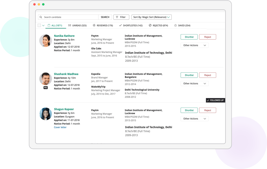
Task: Click the funnel icon on Filter
Action: pyautogui.click(x=117, y=17)
